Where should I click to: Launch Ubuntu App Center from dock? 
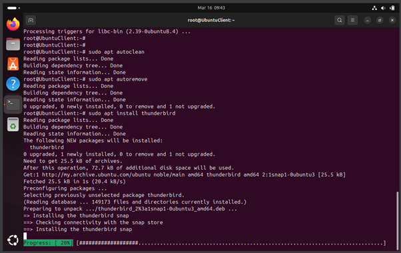click(13, 64)
